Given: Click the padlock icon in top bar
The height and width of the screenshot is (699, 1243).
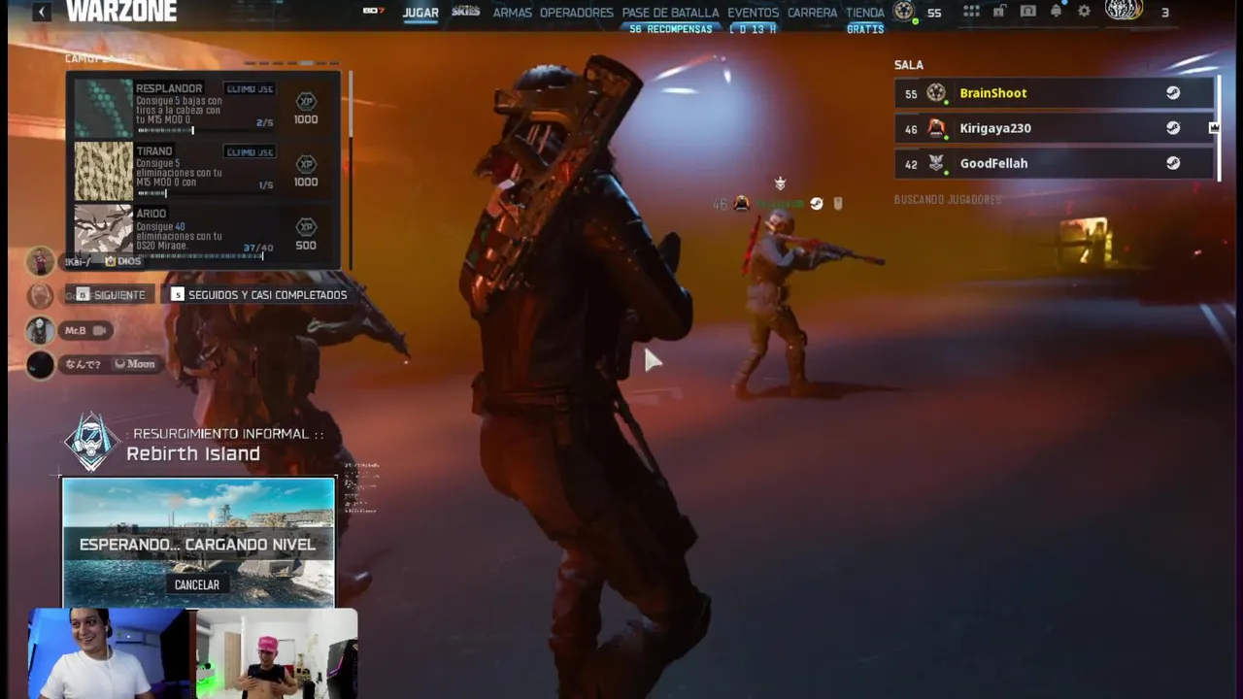Looking at the screenshot, I should pos(999,12).
